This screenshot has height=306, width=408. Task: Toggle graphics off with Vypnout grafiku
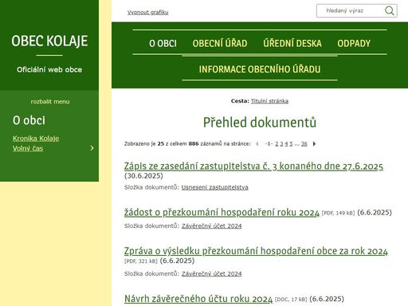(147, 12)
